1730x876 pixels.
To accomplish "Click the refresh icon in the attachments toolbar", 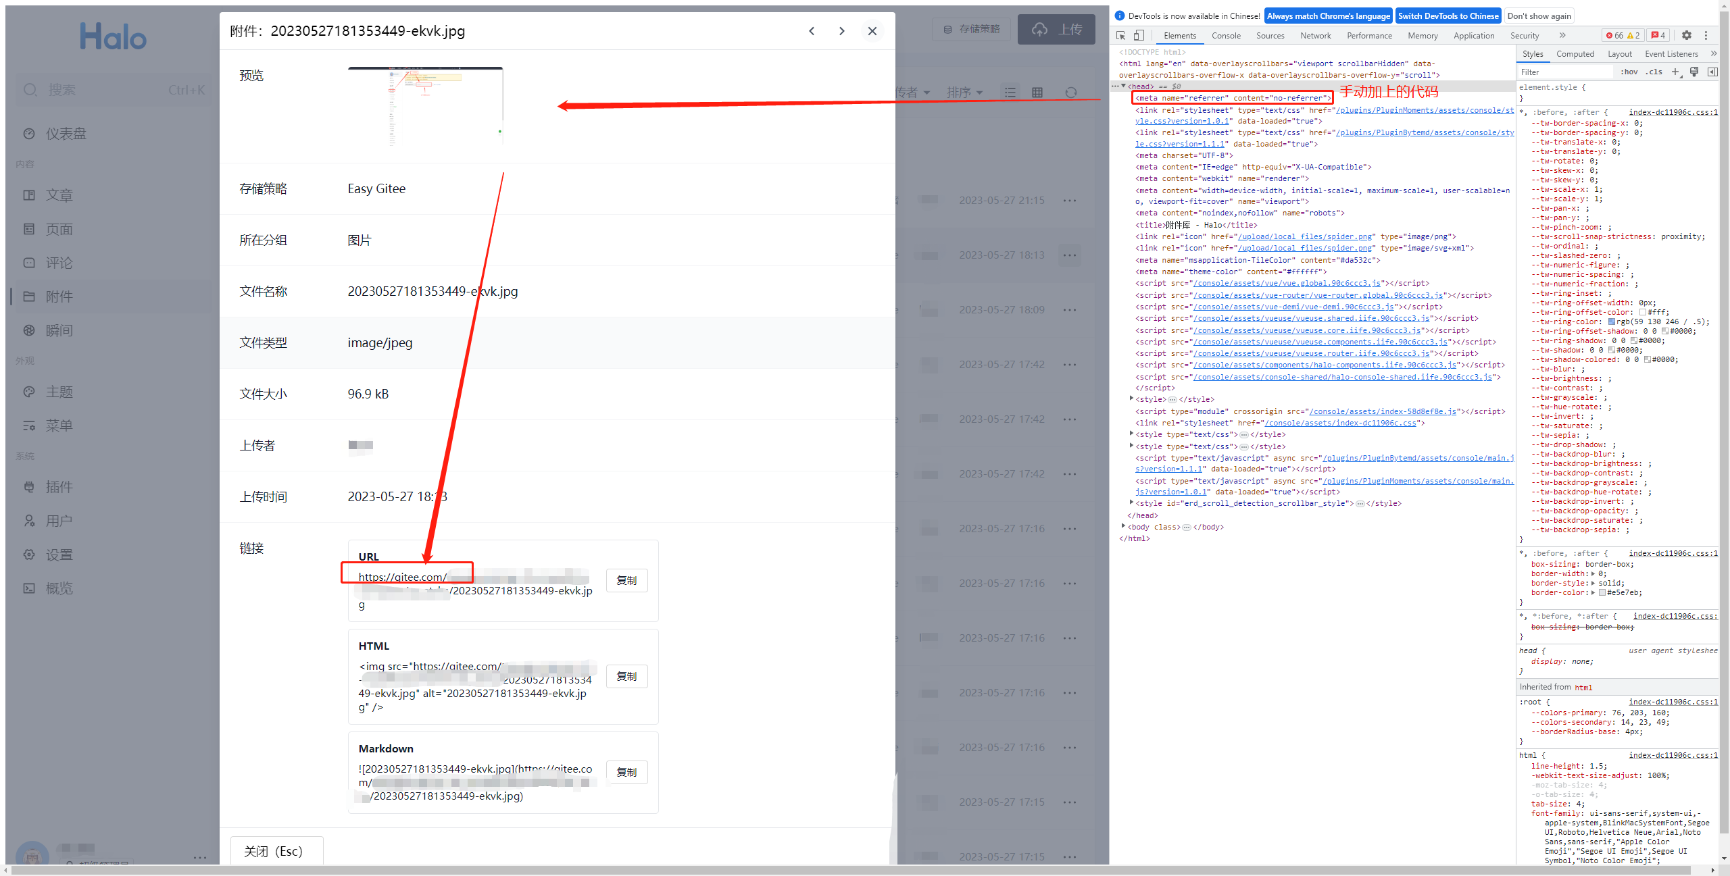I will (1071, 92).
